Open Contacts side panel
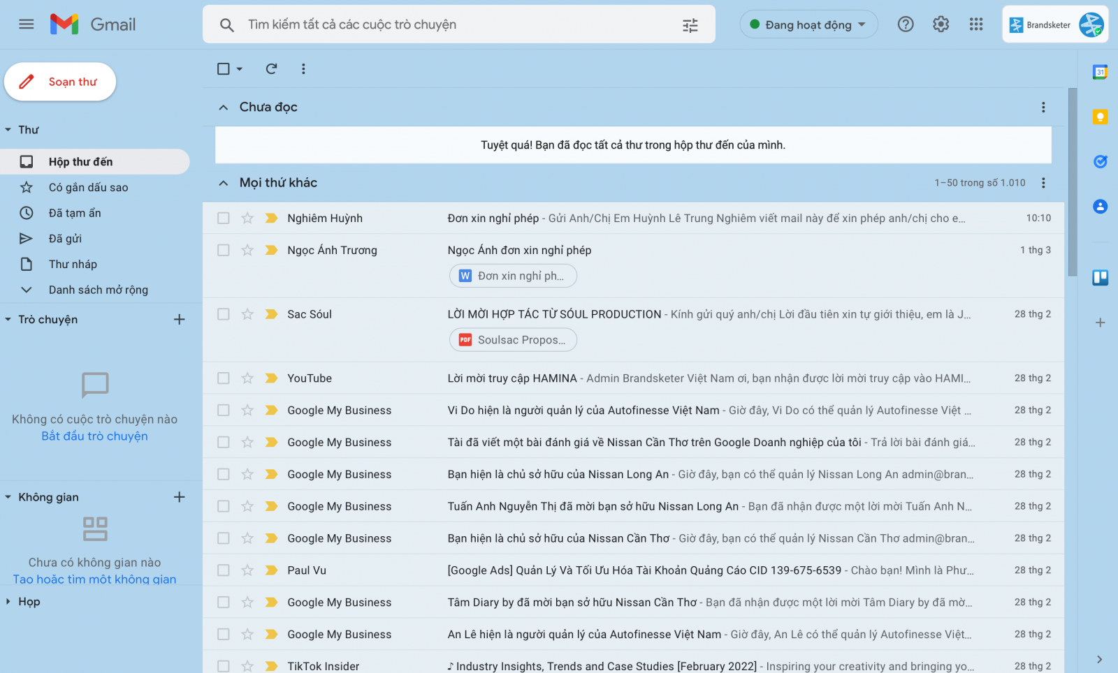The height and width of the screenshot is (673, 1118). click(1100, 207)
